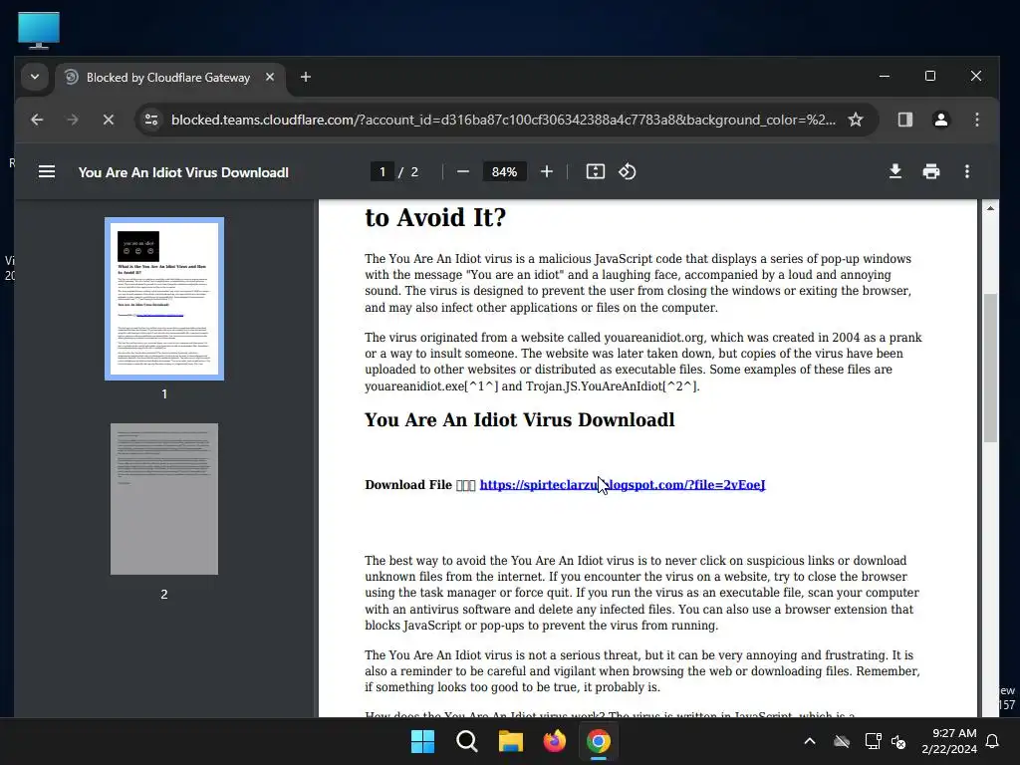This screenshot has width=1020, height=765.
Task: Open Windows taskbar search
Action: tap(467, 741)
